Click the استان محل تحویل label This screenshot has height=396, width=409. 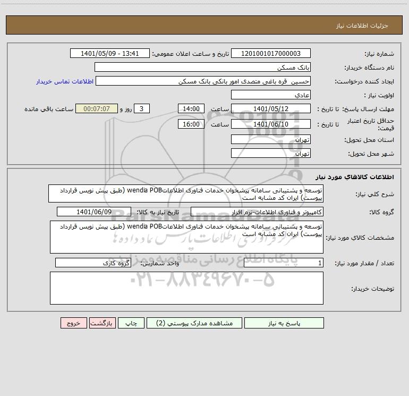(x=369, y=140)
